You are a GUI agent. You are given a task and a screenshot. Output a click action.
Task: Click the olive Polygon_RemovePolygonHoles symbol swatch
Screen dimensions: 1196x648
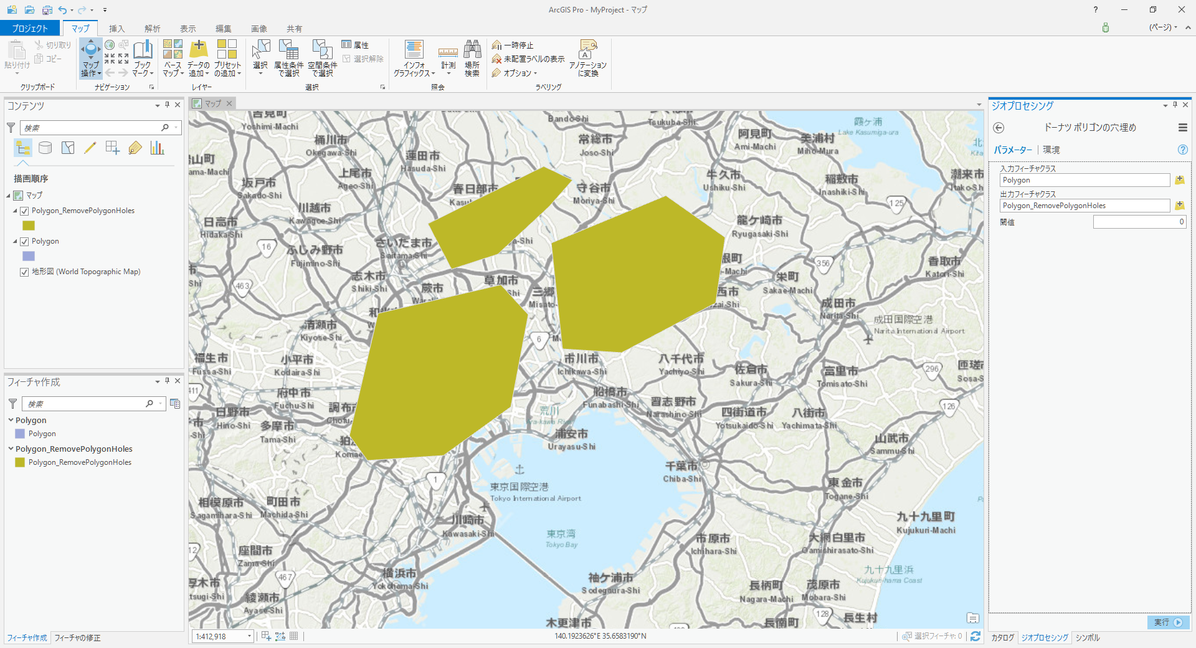tap(29, 226)
